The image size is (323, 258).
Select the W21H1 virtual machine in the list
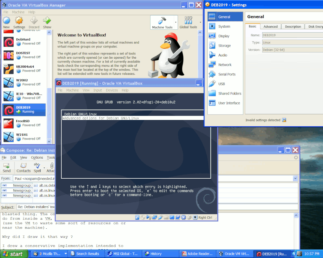24,137
